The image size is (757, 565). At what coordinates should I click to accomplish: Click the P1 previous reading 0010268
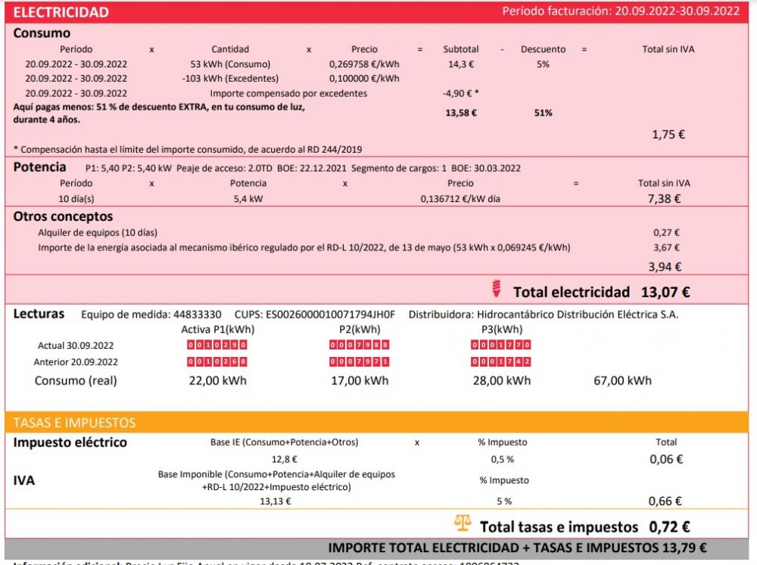click(x=217, y=362)
